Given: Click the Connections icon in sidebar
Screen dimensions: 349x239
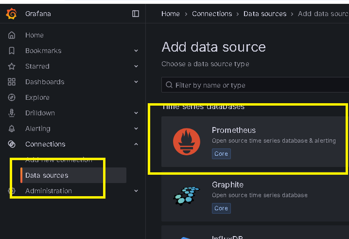Looking at the screenshot, I should tap(12, 144).
